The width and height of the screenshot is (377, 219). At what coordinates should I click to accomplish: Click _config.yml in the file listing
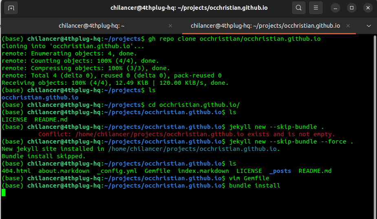[x=117, y=171]
